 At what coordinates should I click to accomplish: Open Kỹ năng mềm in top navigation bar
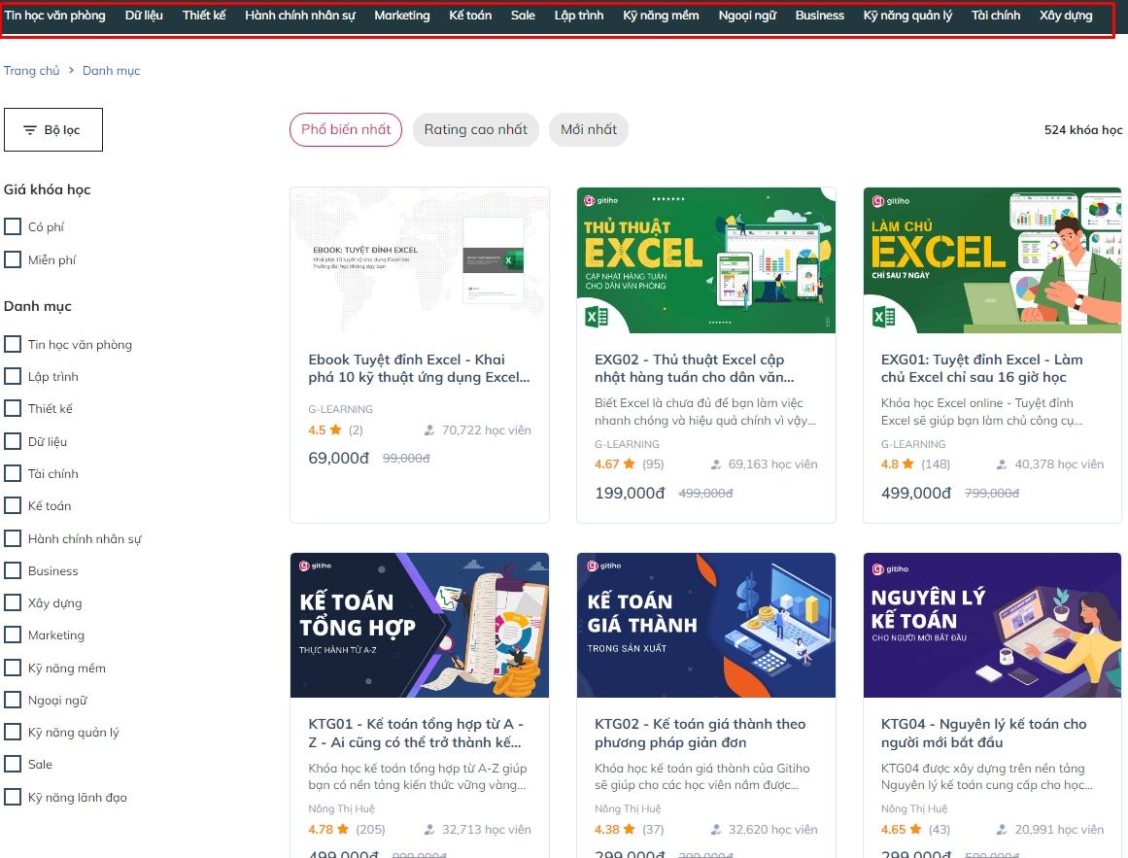pos(661,16)
